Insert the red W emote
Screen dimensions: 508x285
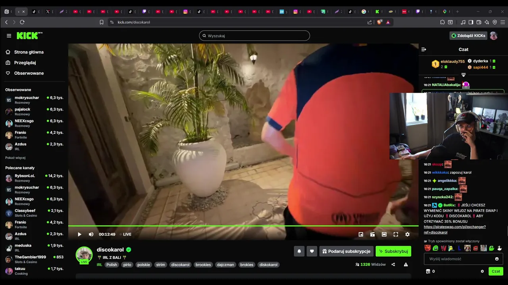tap(443, 248)
